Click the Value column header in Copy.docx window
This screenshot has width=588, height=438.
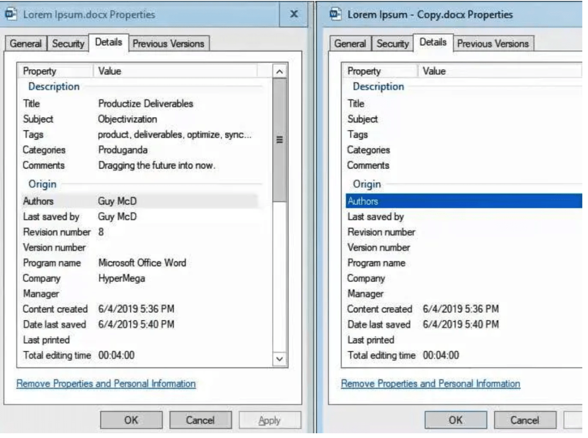coord(500,71)
